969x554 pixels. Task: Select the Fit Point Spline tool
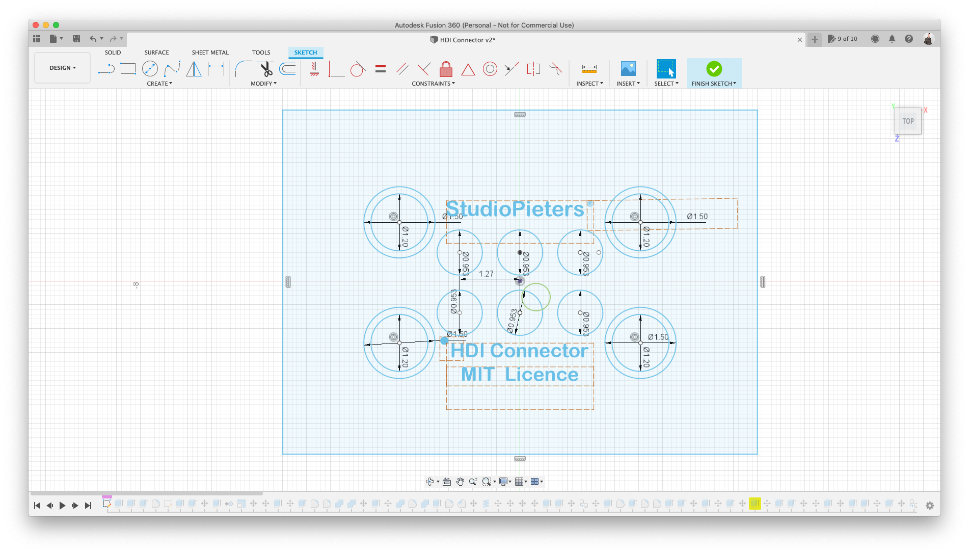point(172,69)
